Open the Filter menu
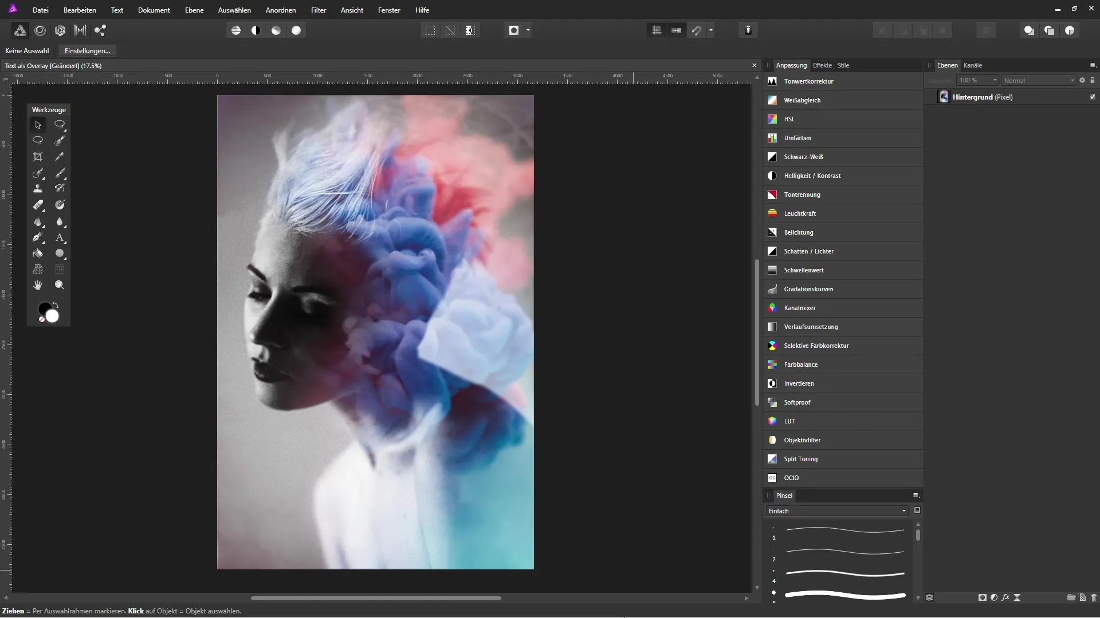Screen dimensions: 1100x618 (x=319, y=10)
